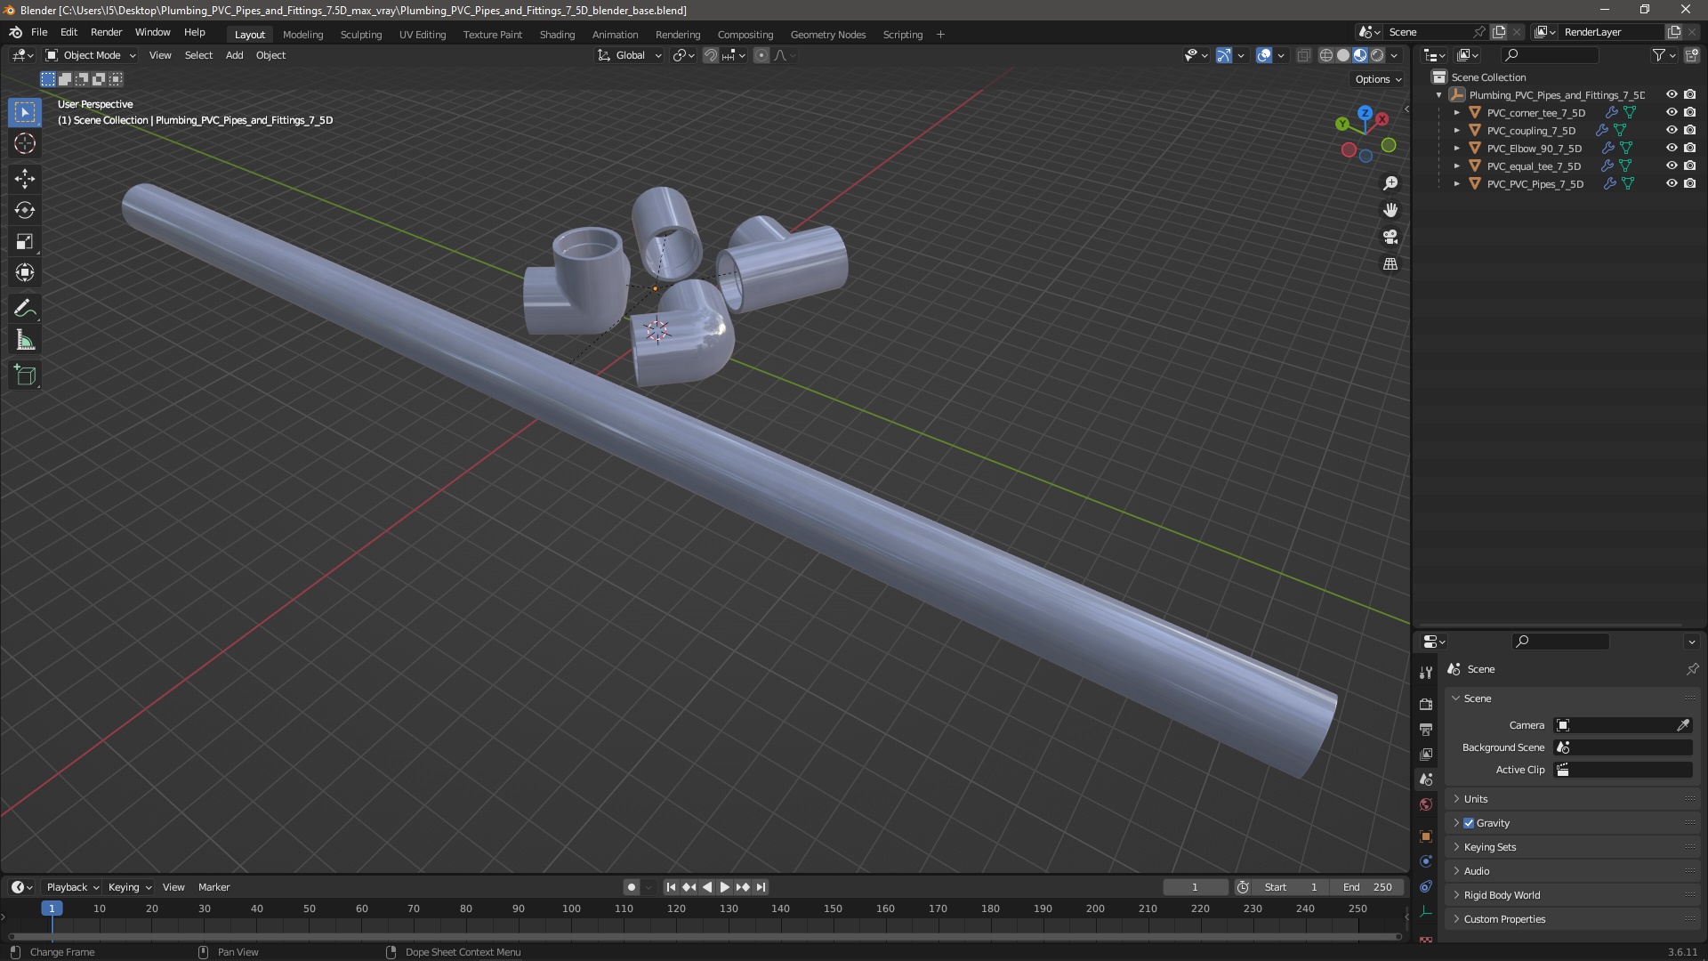Switch perspective/orthographic with grid icon
Viewport: 1708px width, 961px height.
(1390, 264)
